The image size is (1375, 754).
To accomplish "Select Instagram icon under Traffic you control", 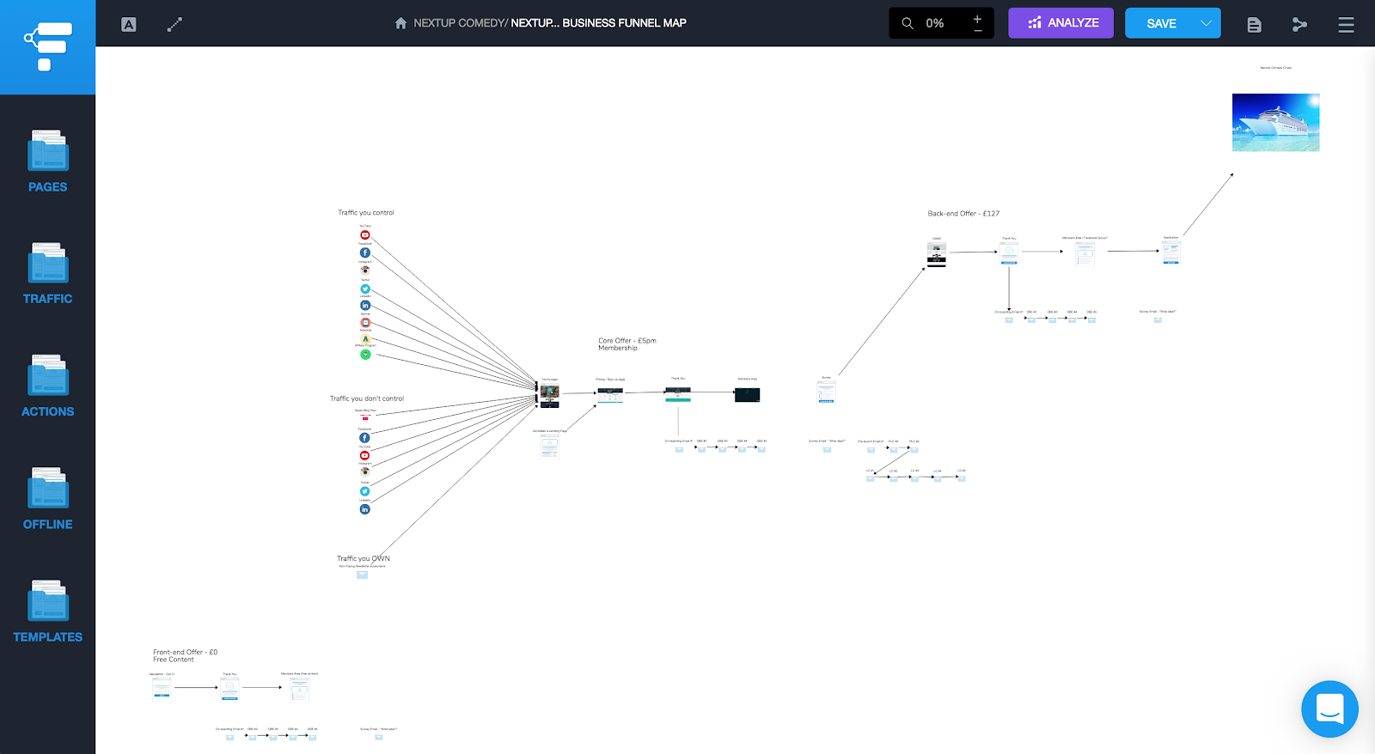I will click(x=365, y=270).
